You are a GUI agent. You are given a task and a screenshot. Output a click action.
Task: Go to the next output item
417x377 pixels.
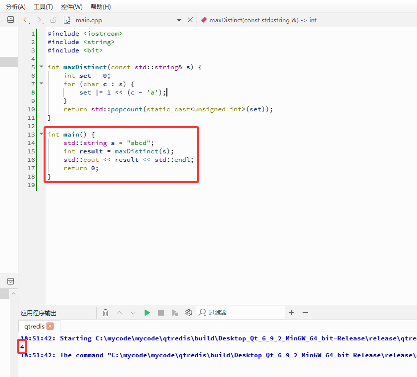point(133,313)
